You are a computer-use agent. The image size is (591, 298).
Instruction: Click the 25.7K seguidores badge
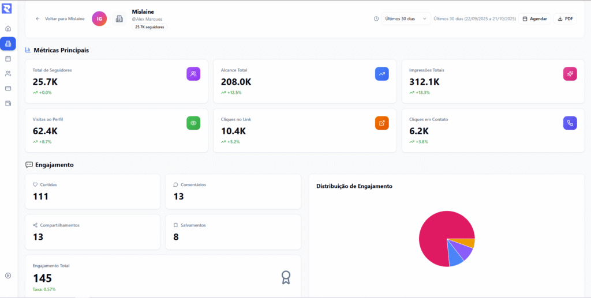coord(149,27)
